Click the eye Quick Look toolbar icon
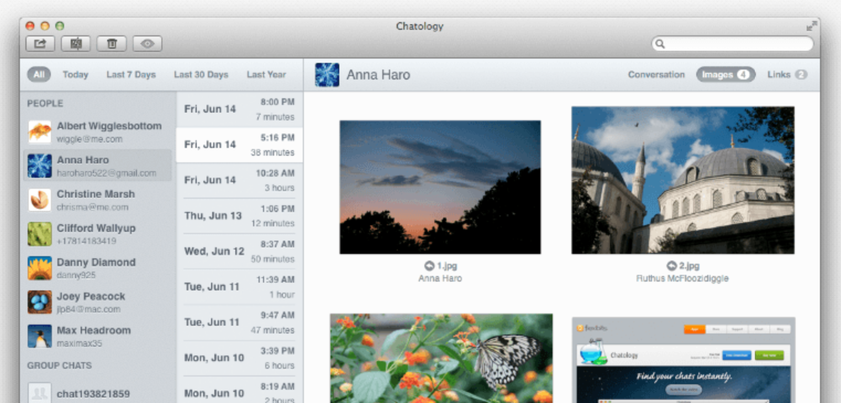 tap(147, 44)
